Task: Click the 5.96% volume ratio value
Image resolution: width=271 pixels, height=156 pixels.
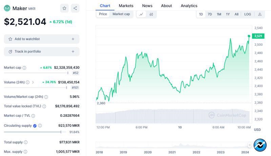Action: tap(75, 97)
